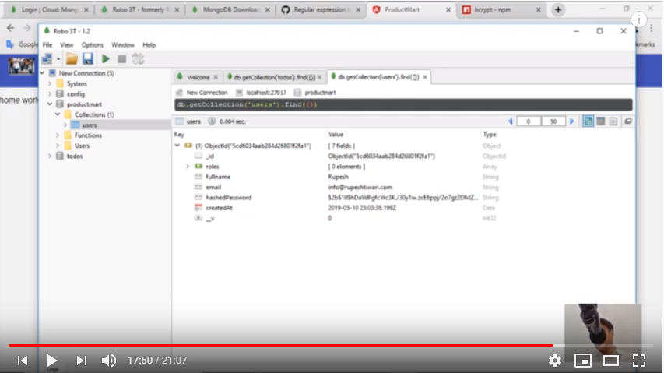Screen dimensions: 664x373
Task: Seek on the red video progress bar
Action: [x=311, y=345]
